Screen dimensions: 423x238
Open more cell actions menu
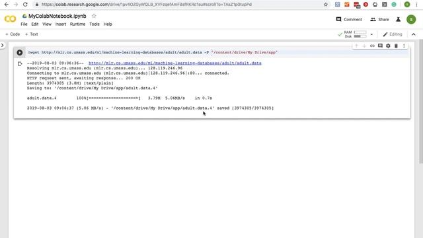click(404, 46)
